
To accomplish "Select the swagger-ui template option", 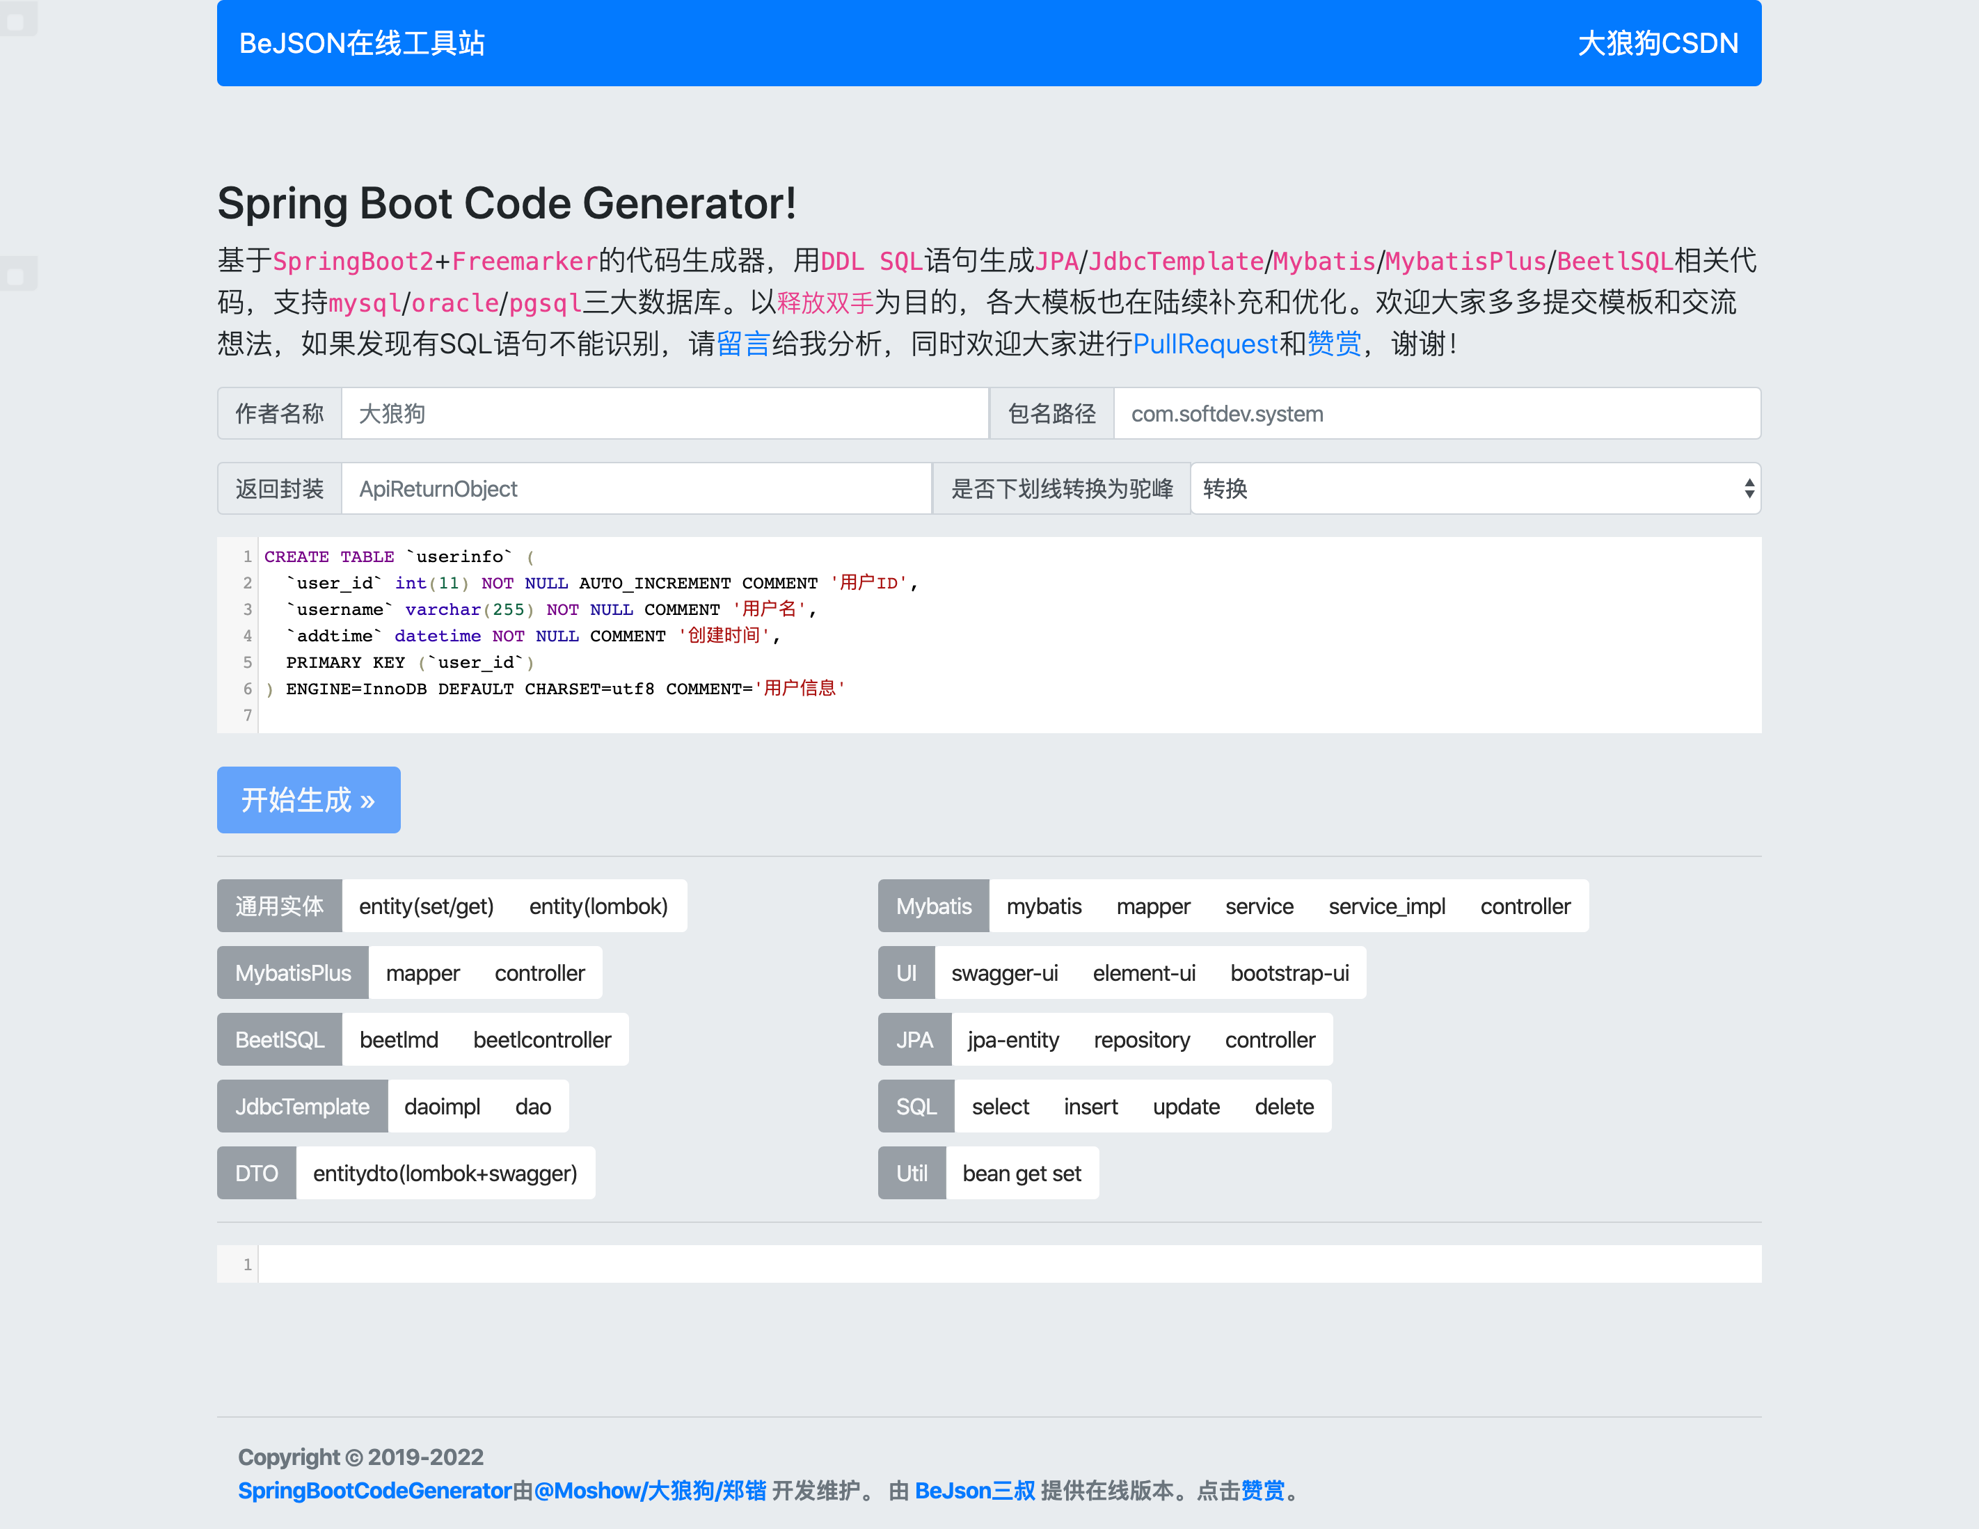I will tap(1004, 974).
